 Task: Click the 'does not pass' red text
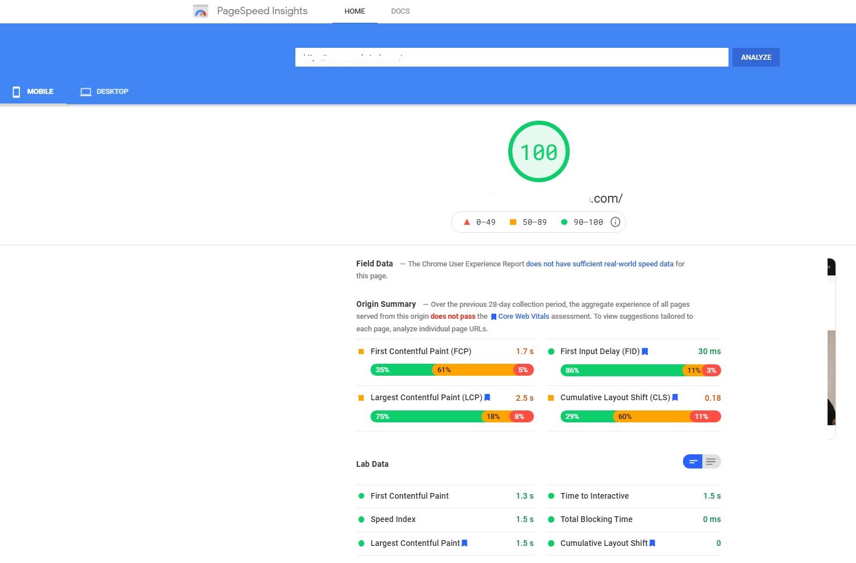coord(452,317)
